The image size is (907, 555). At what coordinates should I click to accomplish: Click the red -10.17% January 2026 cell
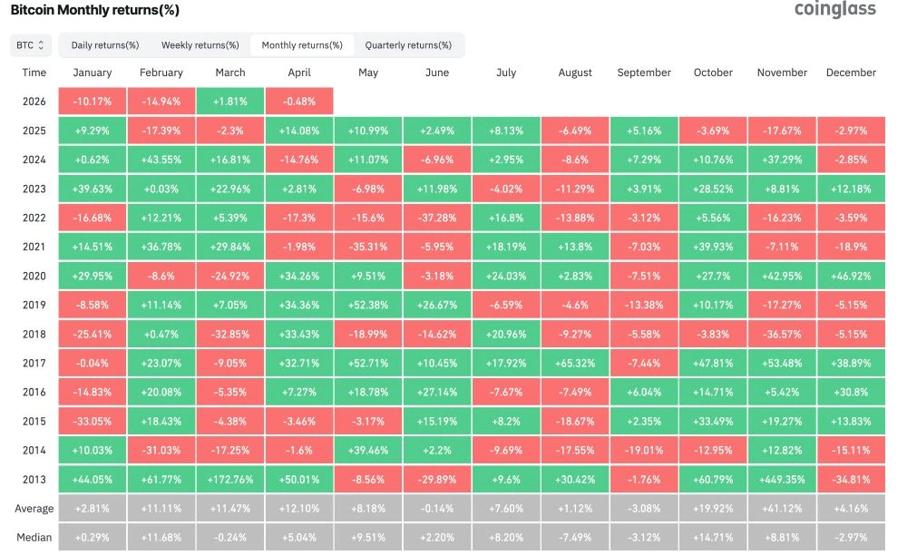coord(91,102)
